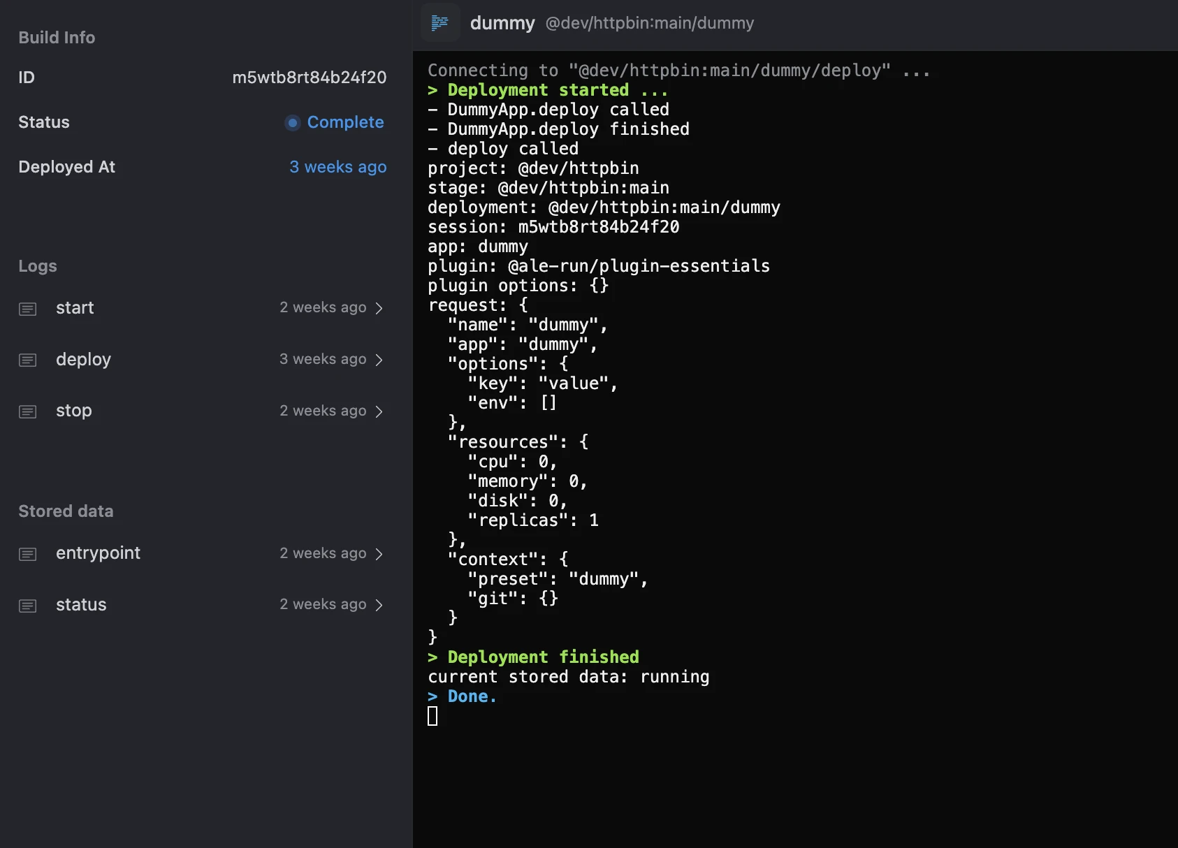Click the "3 weeks ago" deployment timestamp
Image resolution: width=1178 pixels, height=848 pixels.
[x=338, y=167]
